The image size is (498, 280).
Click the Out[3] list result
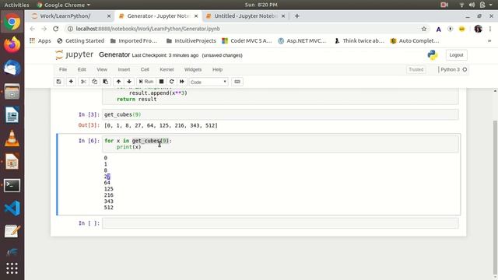point(161,126)
